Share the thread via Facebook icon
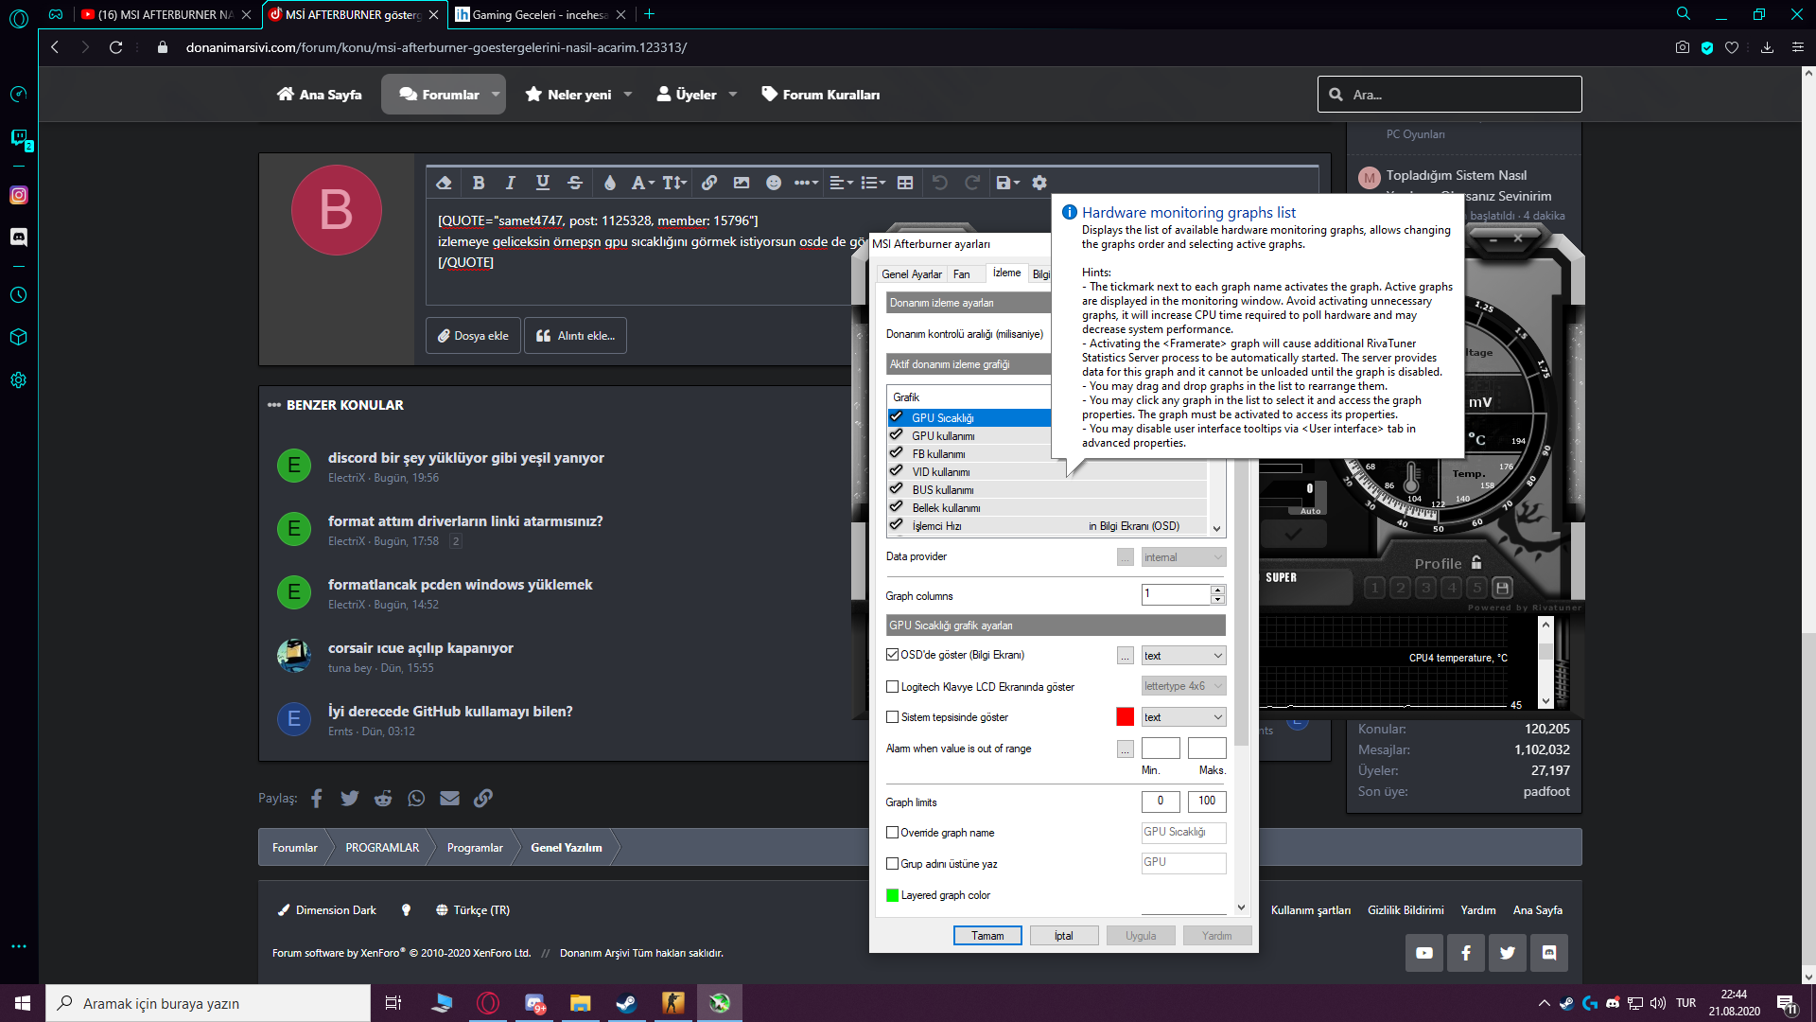 click(317, 799)
